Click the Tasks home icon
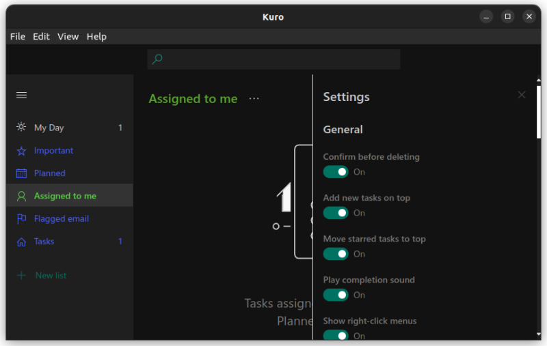 (21, 242)
